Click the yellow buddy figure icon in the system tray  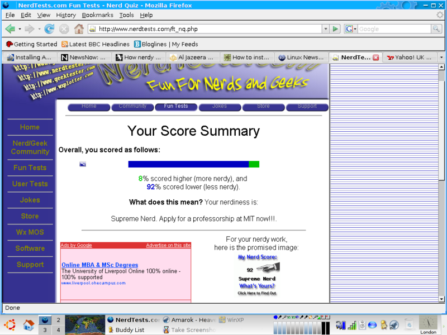[x=384, y=325]
